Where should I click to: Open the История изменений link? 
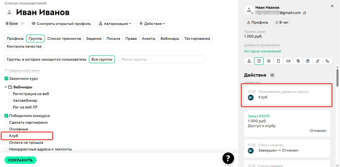tap(262, 51)
